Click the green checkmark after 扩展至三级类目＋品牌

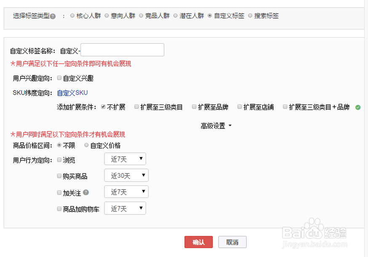[358, 107]
